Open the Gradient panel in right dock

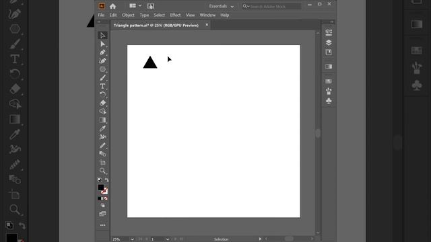pyautogui.click(x=329, y=67)
